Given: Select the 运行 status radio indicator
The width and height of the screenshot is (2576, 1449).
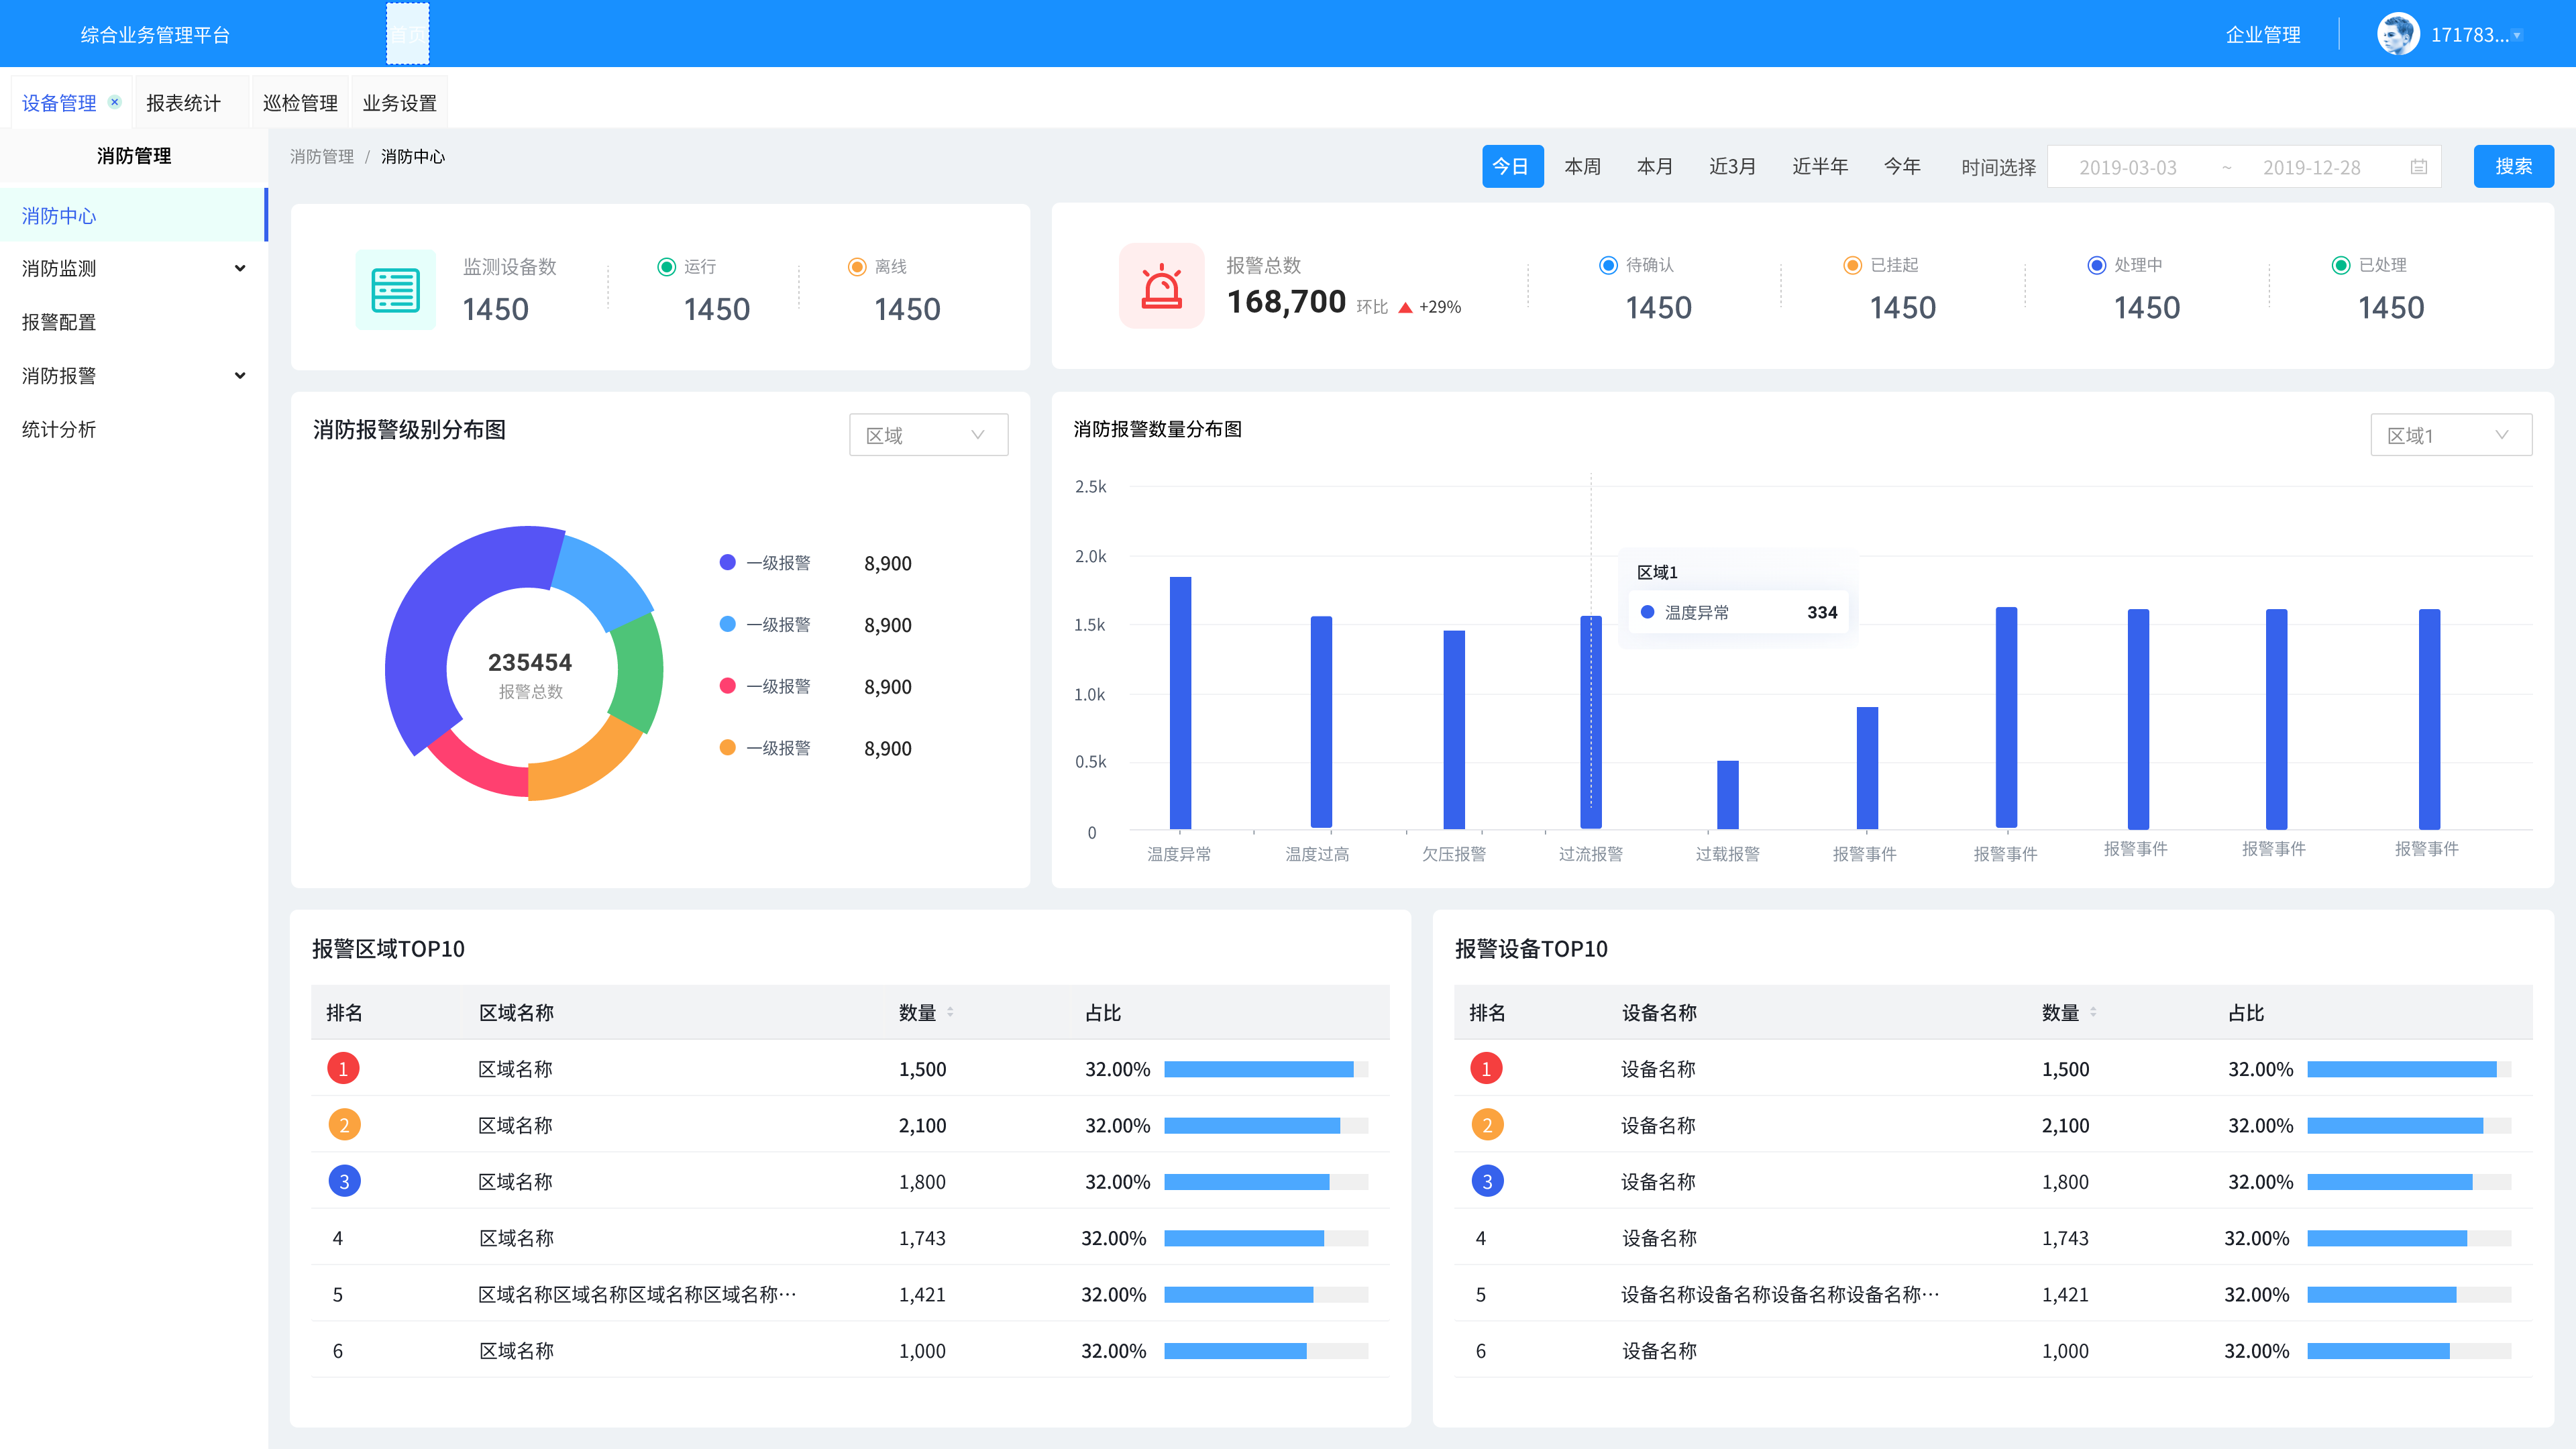Looking at the screenshot, I should point(666,267).
